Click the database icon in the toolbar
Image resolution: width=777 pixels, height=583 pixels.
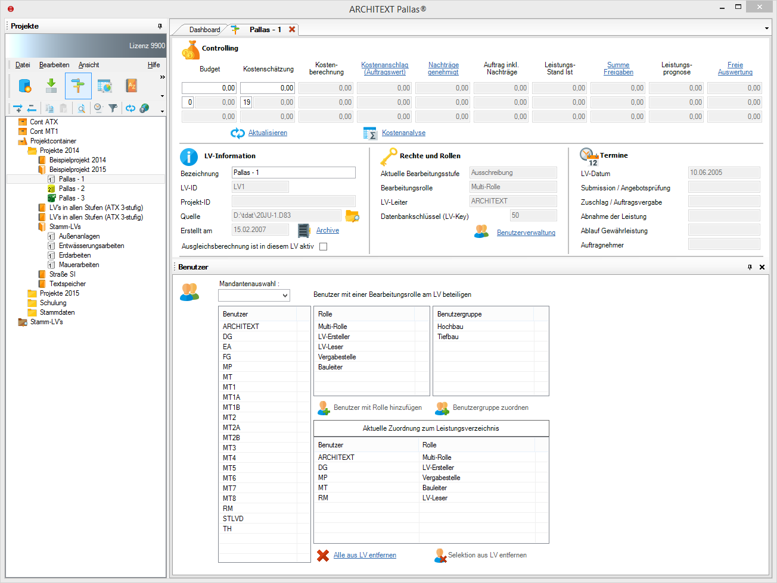pyautogui.click(x=25, y=86)
